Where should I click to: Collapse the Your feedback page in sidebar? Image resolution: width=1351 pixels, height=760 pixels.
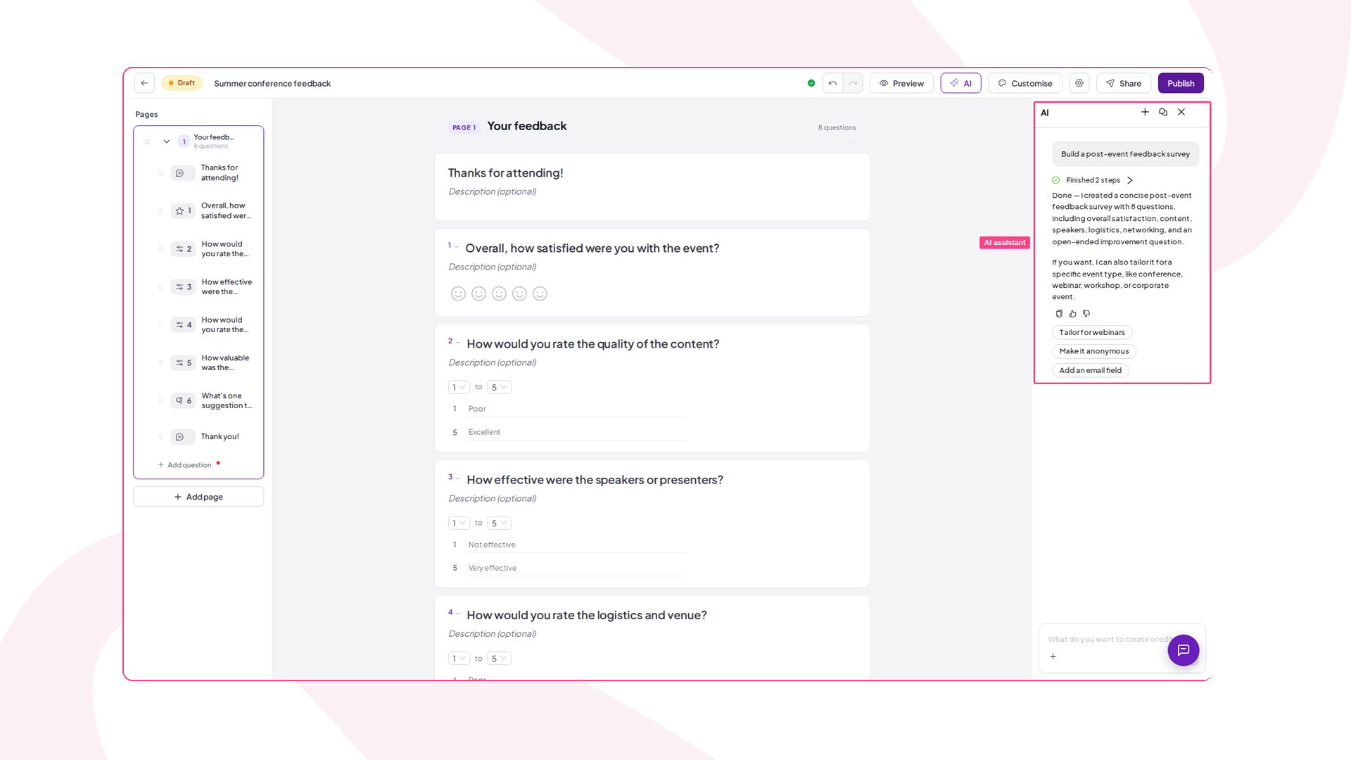click(167, 141)
